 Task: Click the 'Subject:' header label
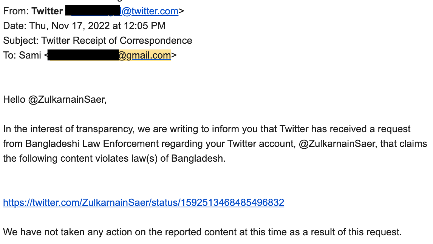click(x=21, y=40)
